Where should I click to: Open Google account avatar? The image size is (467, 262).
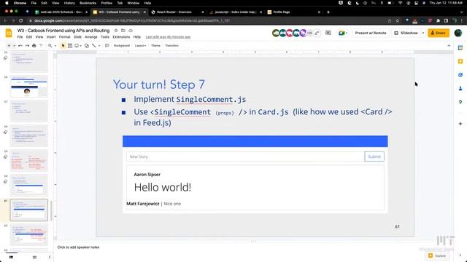click(458, 33)
